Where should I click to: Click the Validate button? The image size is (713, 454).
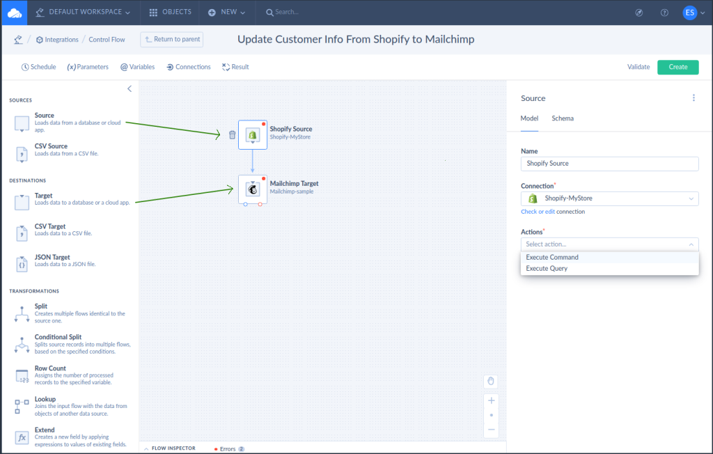point(638,67)
